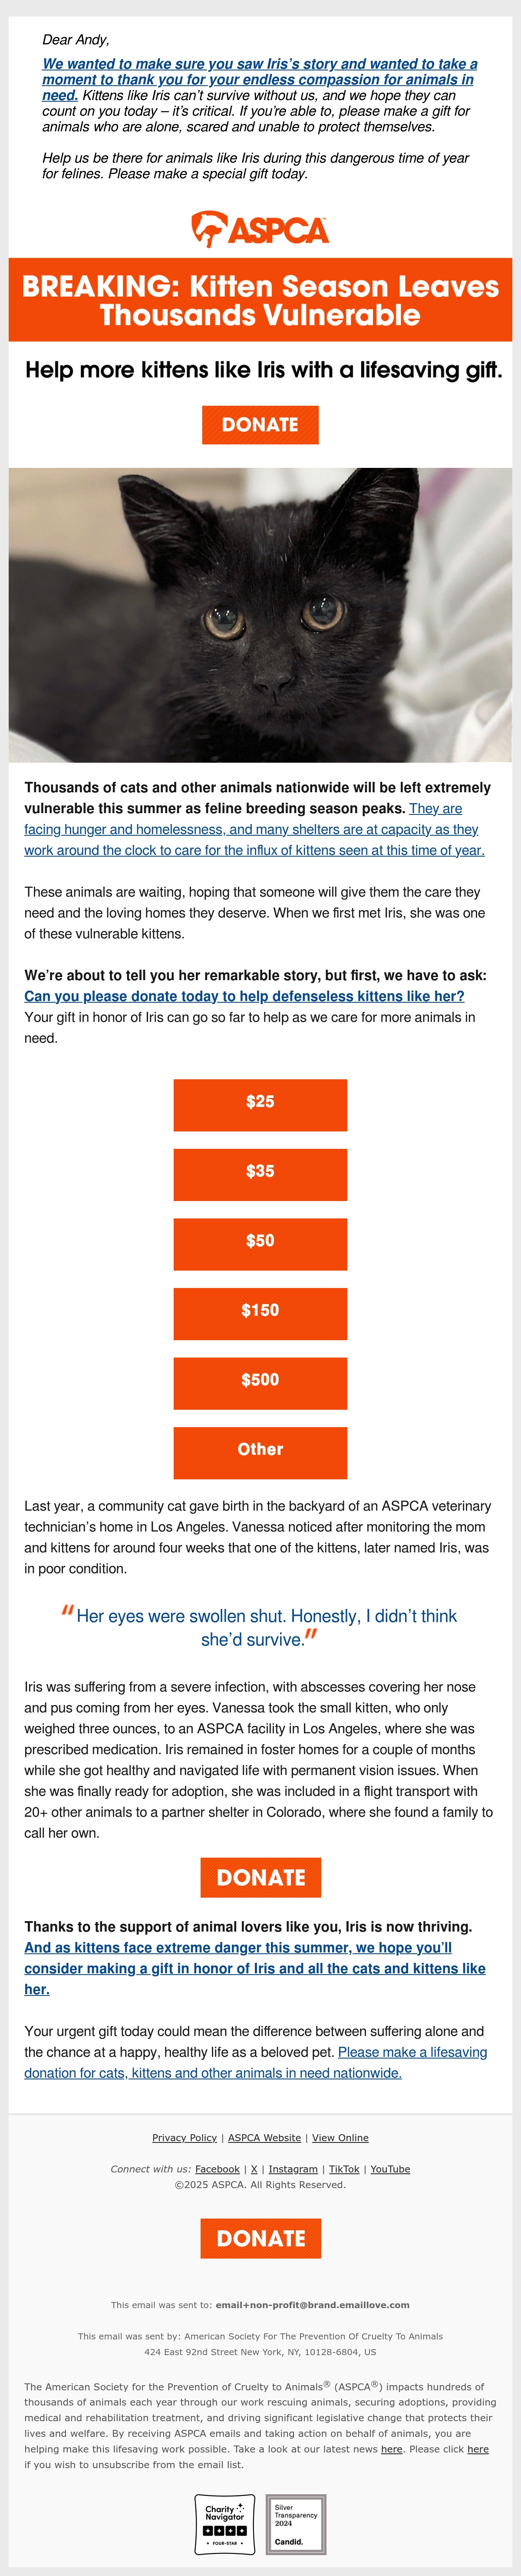Click the View Online link

click(x=340, y=2138)
